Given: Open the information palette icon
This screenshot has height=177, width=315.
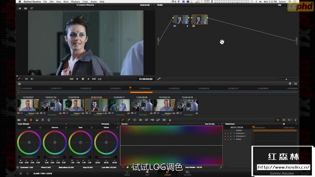Looking at the screenshot, I should (x=296, y=120).
